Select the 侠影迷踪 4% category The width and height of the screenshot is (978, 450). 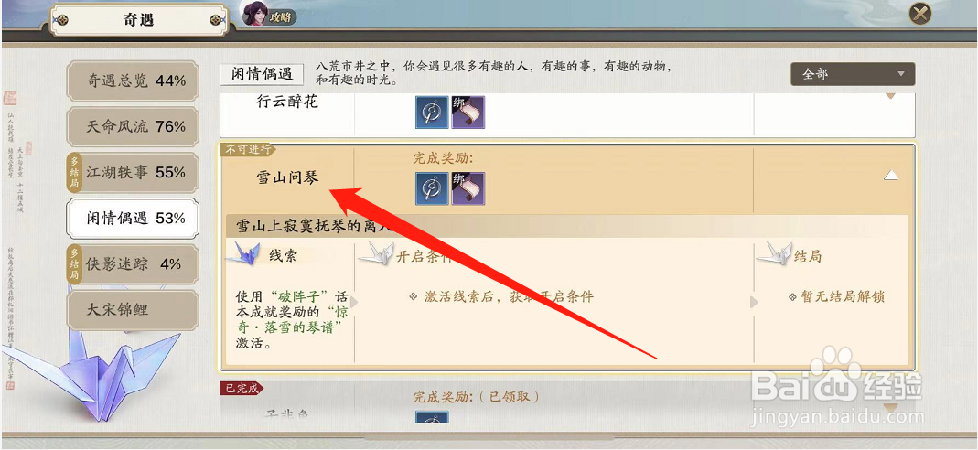coord(133,264)
